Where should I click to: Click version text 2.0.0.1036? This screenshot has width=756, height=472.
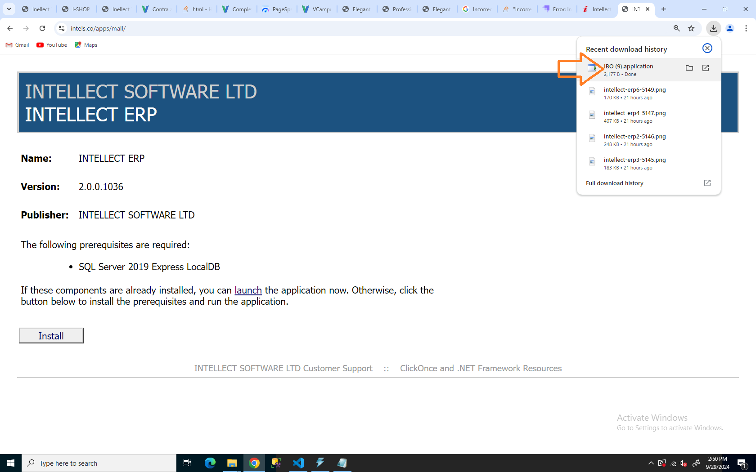click(x=101, y=187)
